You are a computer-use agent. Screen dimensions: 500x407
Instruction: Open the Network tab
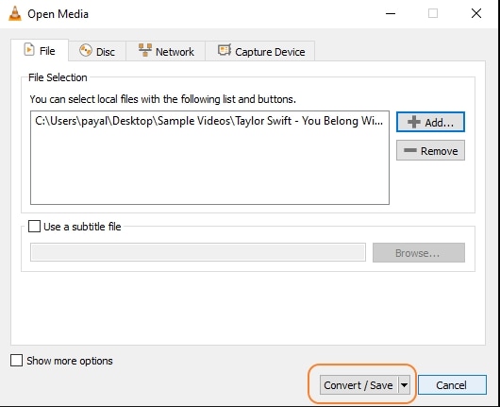[x=166, y=51]
